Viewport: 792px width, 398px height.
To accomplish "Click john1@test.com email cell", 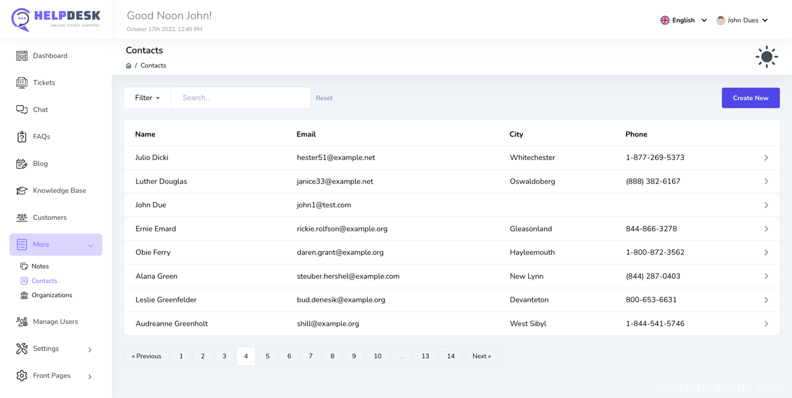I will [324, 205].
